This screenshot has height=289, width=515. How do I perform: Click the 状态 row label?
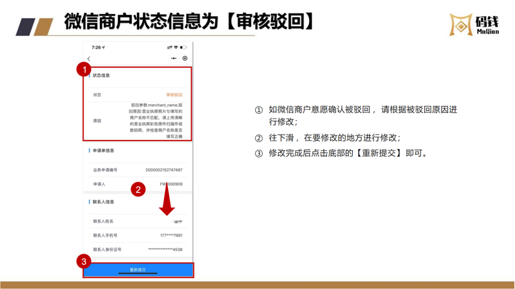coord(97,94)
